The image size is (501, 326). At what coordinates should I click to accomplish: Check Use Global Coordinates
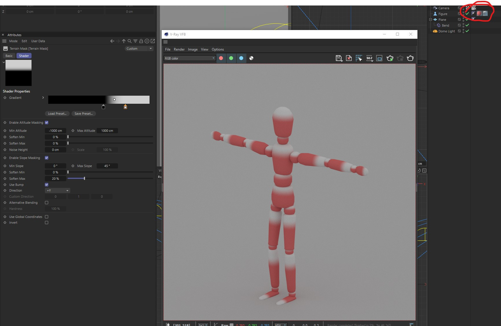click(x=47, y=217)
